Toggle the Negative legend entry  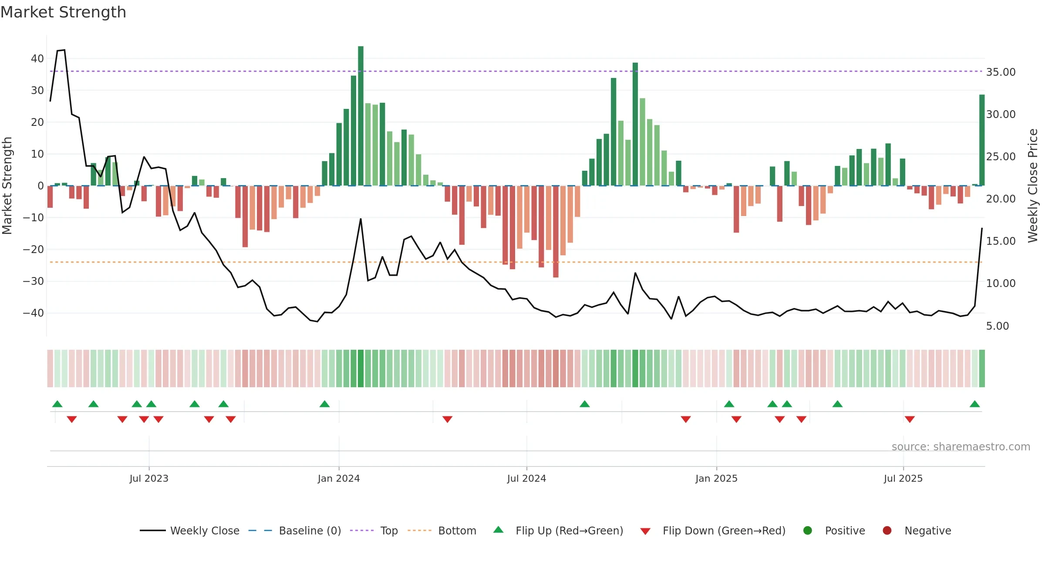(x=917, y=531)
